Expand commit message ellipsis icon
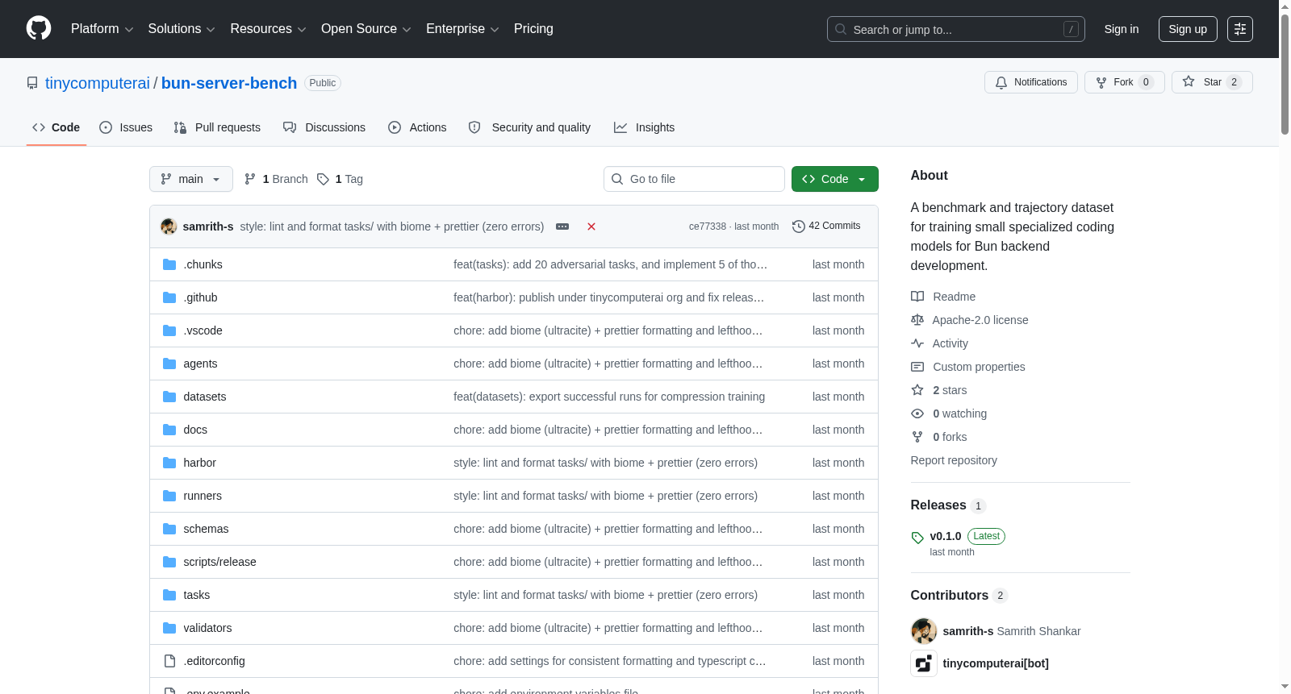 coord(562,226)
